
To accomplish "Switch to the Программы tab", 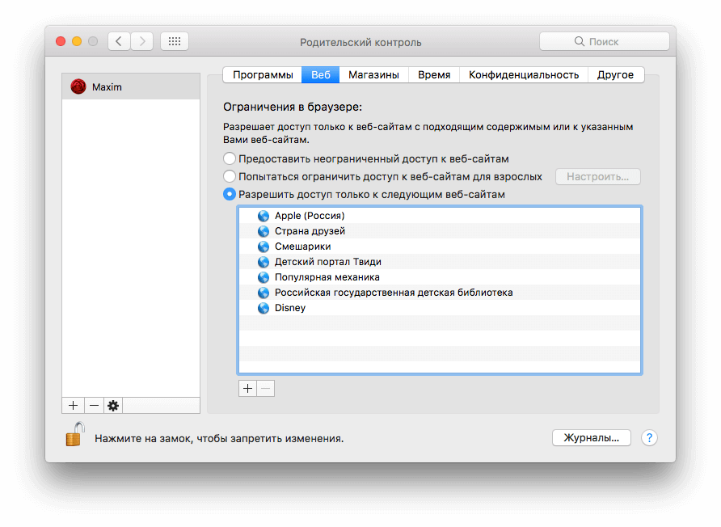I will coord(263,74).
